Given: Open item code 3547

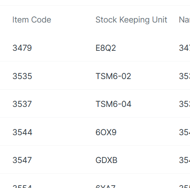Looking at the screenshot, I should 22,160.
